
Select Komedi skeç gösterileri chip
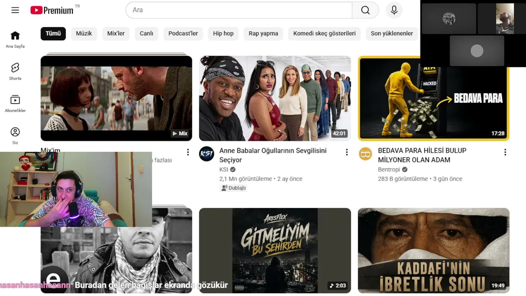click(x=325, y=33)
